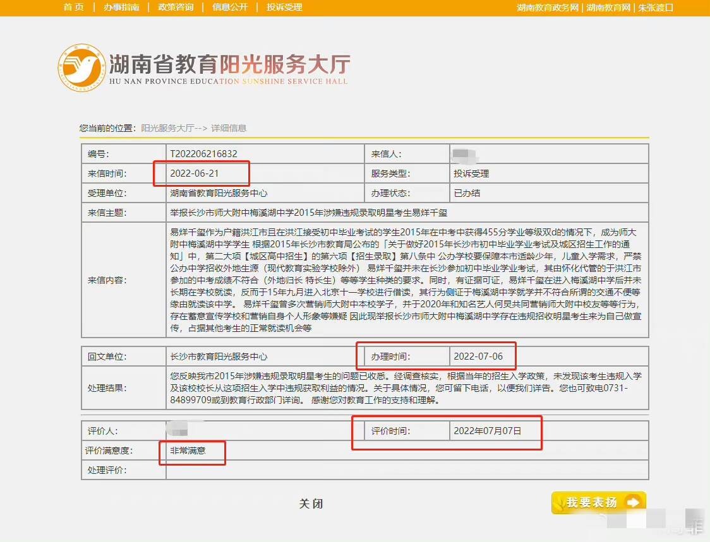Screen dimensions: 710x542
Task: Click the 办理时间 value 2022-07-06
Action: pos(478,356)
